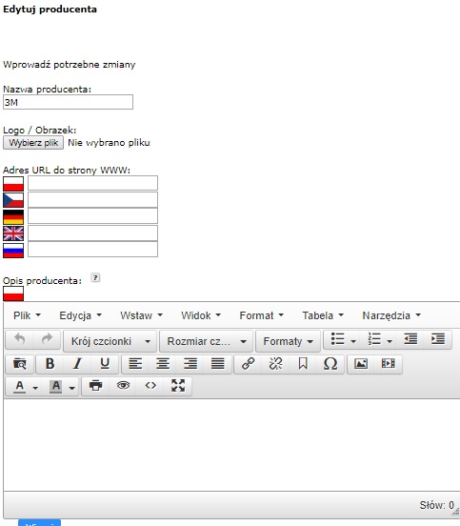Apply italic text style
The height and width of the screenshot is (526, 460).
[77, 364]
